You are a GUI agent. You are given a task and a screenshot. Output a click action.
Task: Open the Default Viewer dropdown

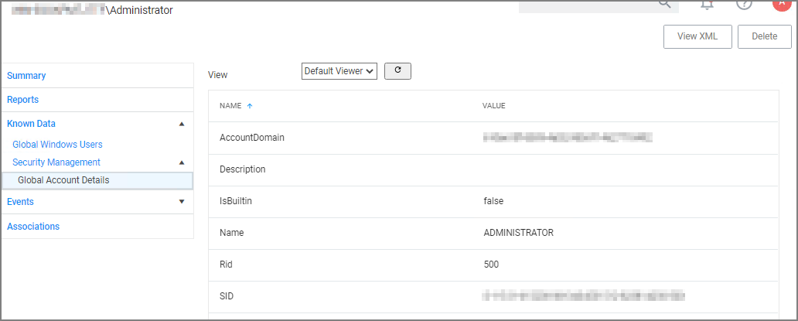(339, 71)
